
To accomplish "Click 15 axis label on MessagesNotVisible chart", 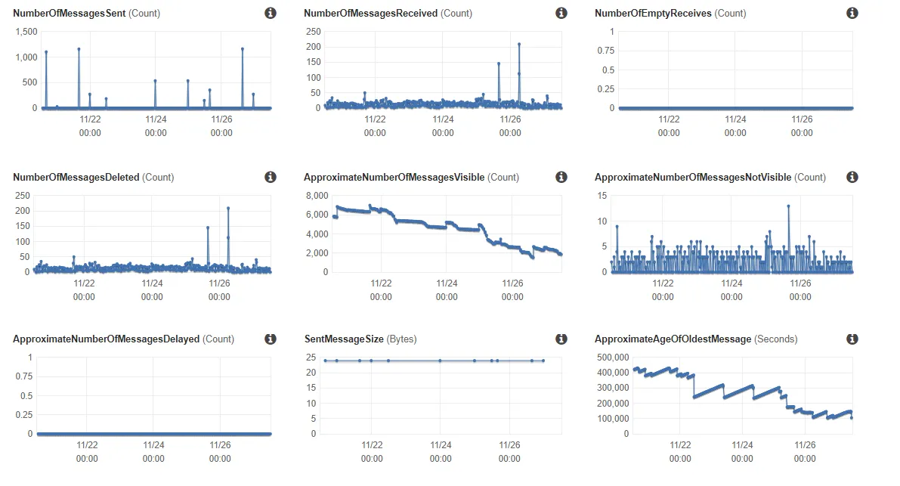I will pos(602,196).
